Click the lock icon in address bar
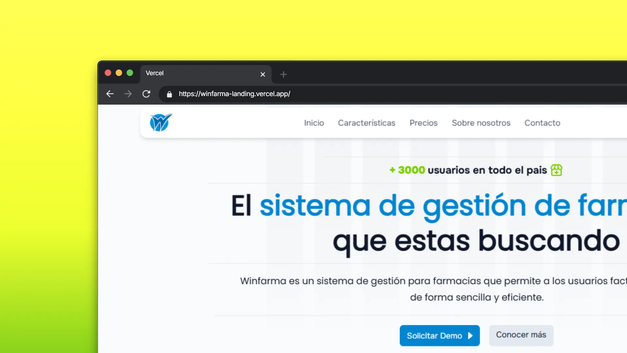Viewport: 627px width, 353px height. (x=169, y=94)
